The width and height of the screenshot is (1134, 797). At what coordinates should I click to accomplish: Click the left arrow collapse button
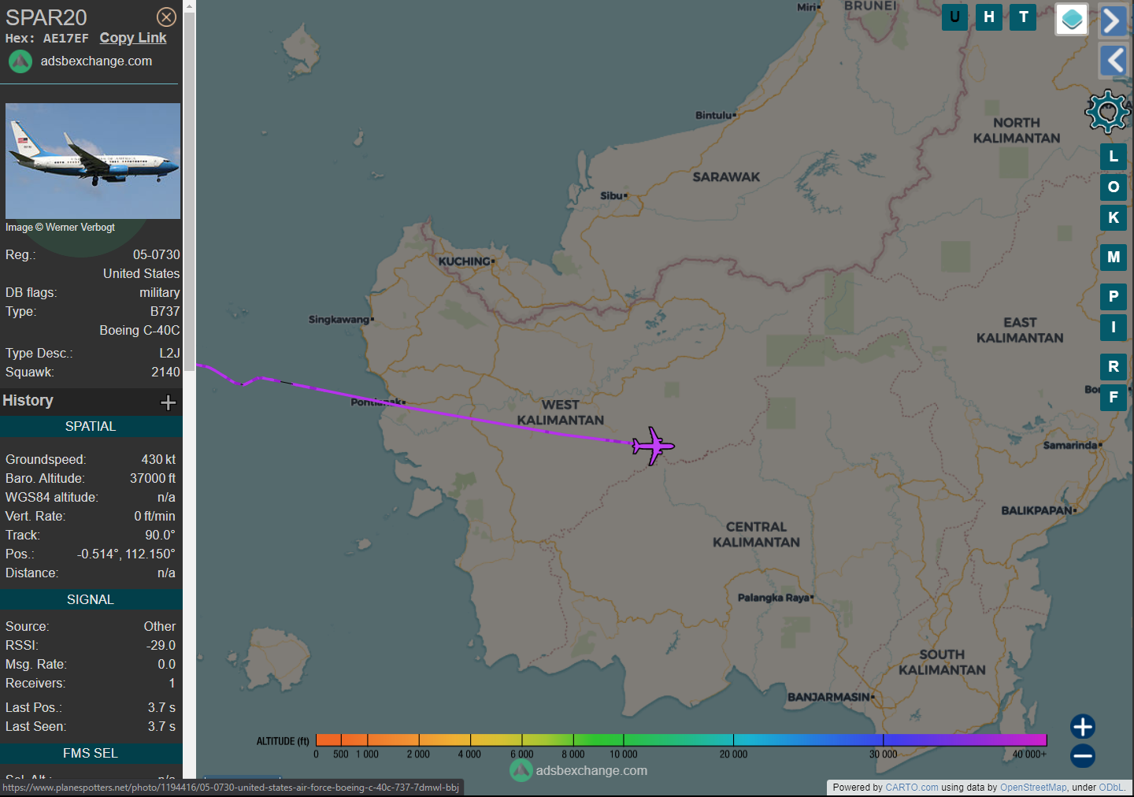tap(1113, 61)
